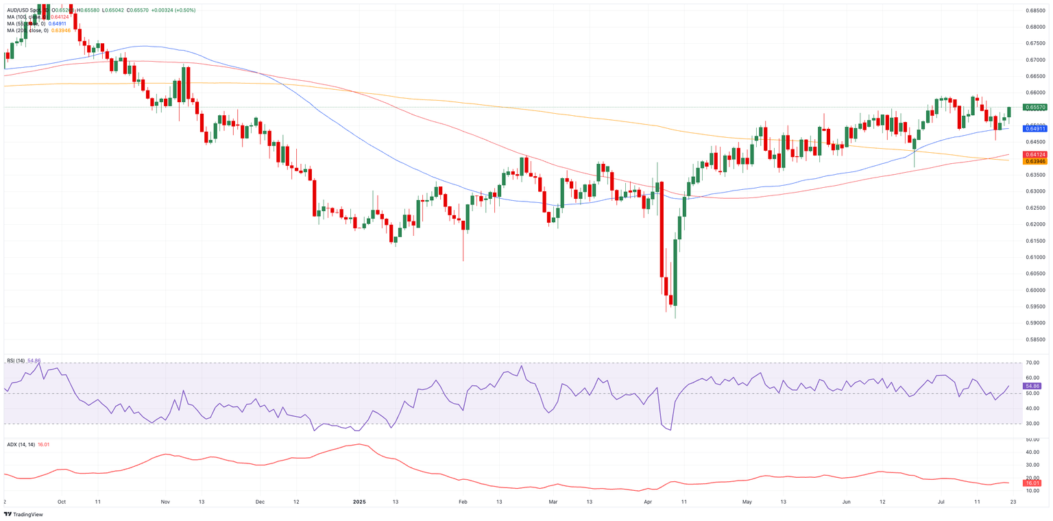The height and width of the screenshot is (521, 1053).
Task: Click the green 0.65570 current price tag
Action: pyautogui.click(x=1034, y=108)
